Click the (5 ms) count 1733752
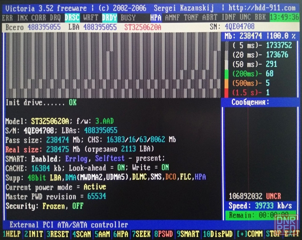This screenshot has width=302, height=240. tap(279, 46)
